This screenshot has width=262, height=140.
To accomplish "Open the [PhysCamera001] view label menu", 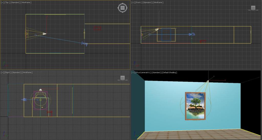I will [x=143, y=72].
